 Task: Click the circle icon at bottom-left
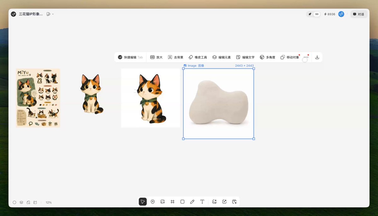point(14,202)
